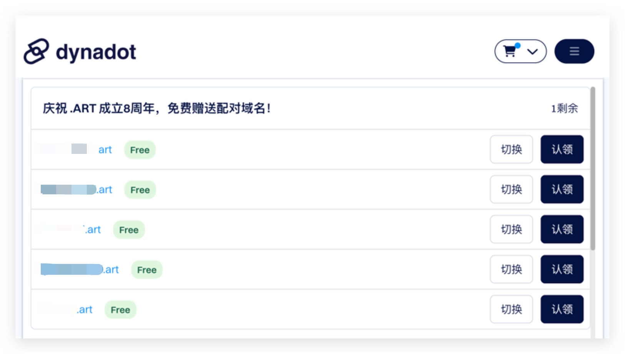Click 切换 button in first domain row

pyautogui.click(x=511, y=149)
